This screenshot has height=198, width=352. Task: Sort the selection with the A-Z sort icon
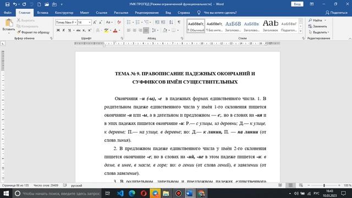click(171, 22)
